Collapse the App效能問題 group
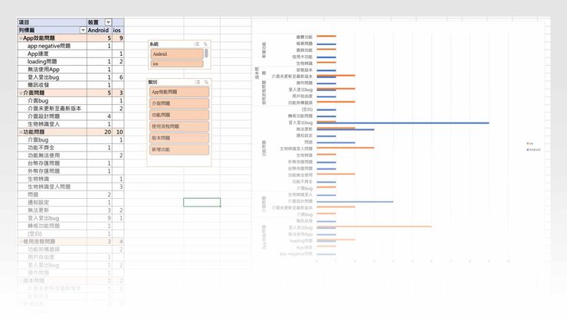The height and width of the screenshot is (319, 567). [x=21, y=37]
